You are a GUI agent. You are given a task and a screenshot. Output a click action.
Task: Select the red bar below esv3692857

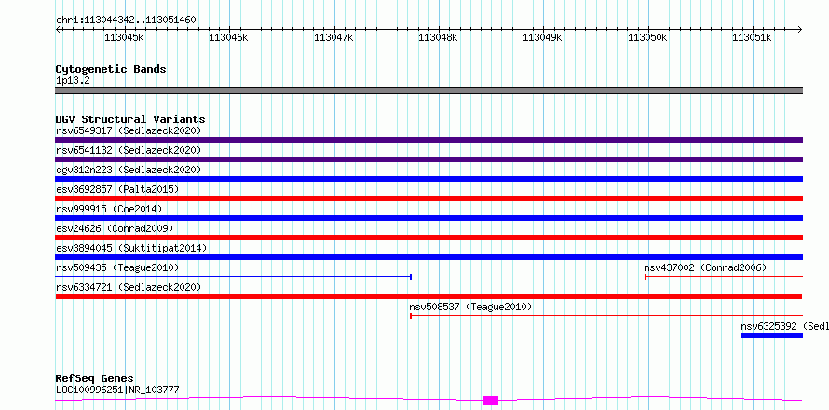(428, 198)
